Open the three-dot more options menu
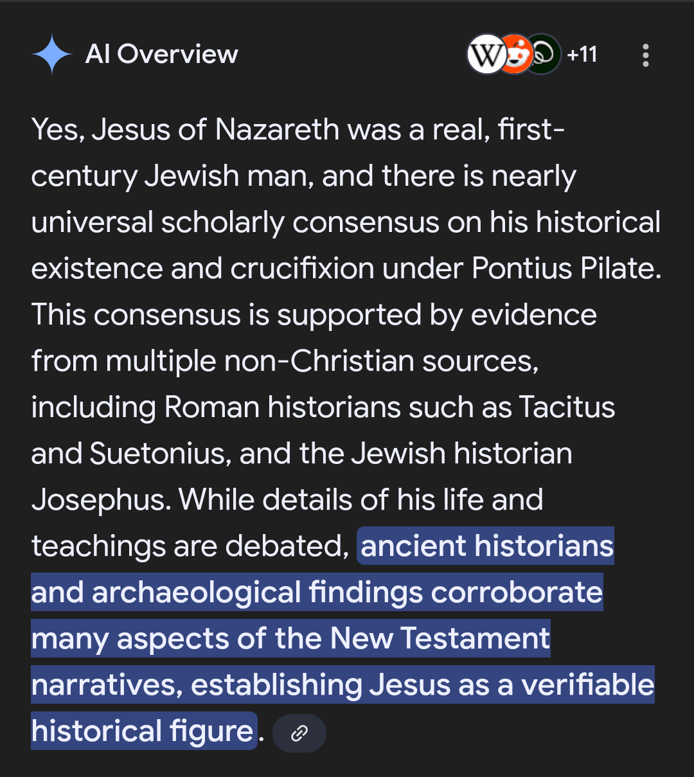This screenshot has height=777, width=694. pos(646,55)
